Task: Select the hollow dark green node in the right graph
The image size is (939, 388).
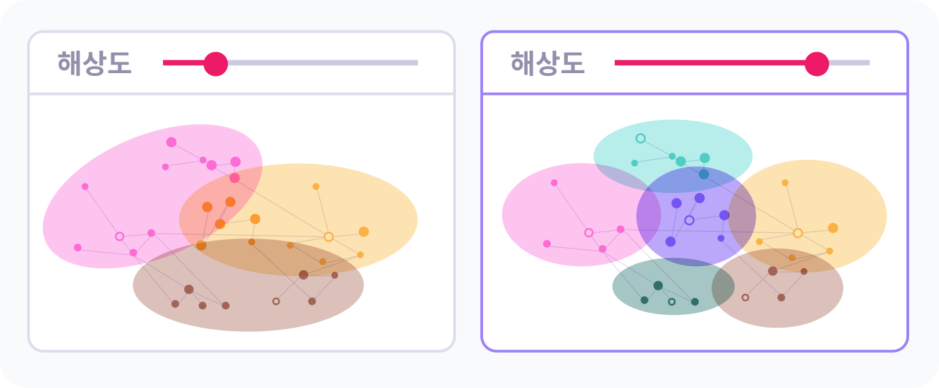Action: click(672, 302)
